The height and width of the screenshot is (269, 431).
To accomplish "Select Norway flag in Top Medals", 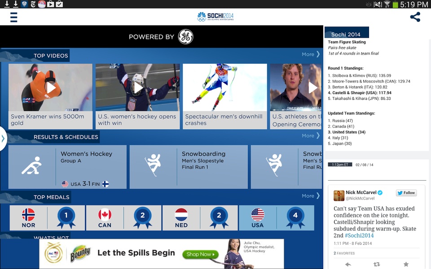I will [x=28, y=214].
